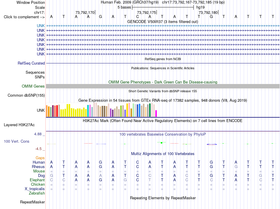Click the 'Click to complement -->' label
Screen dimensions: 280x209
[x=24, y=17]
